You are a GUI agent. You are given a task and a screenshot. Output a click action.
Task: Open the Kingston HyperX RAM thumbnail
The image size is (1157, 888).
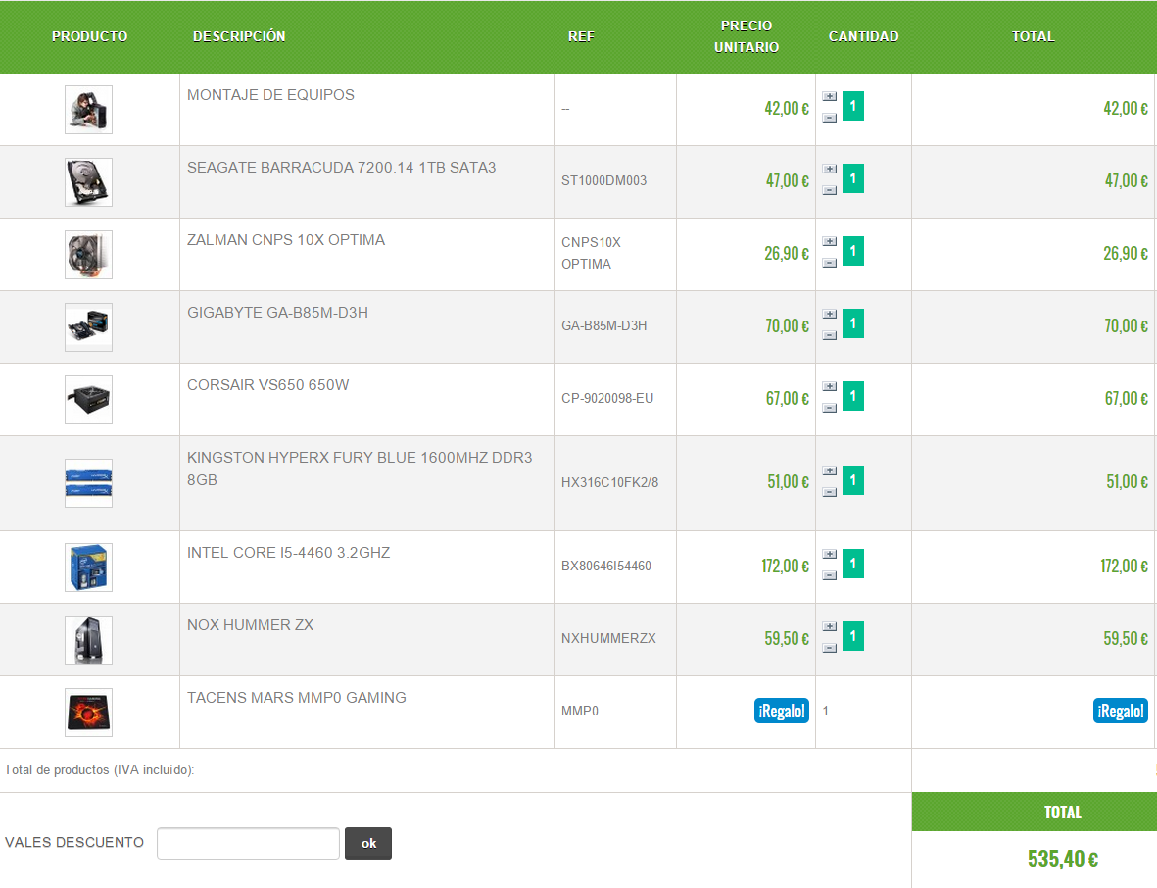click(x=88, y=483)
